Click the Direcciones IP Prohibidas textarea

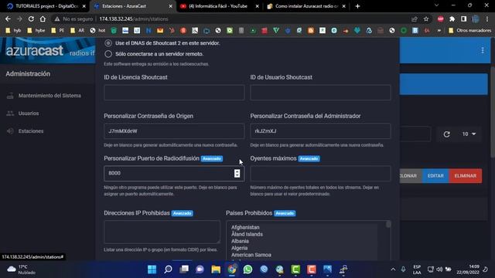162,232
